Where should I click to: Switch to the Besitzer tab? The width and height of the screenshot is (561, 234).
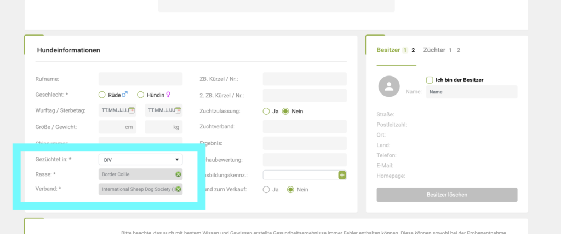[388, 50]
